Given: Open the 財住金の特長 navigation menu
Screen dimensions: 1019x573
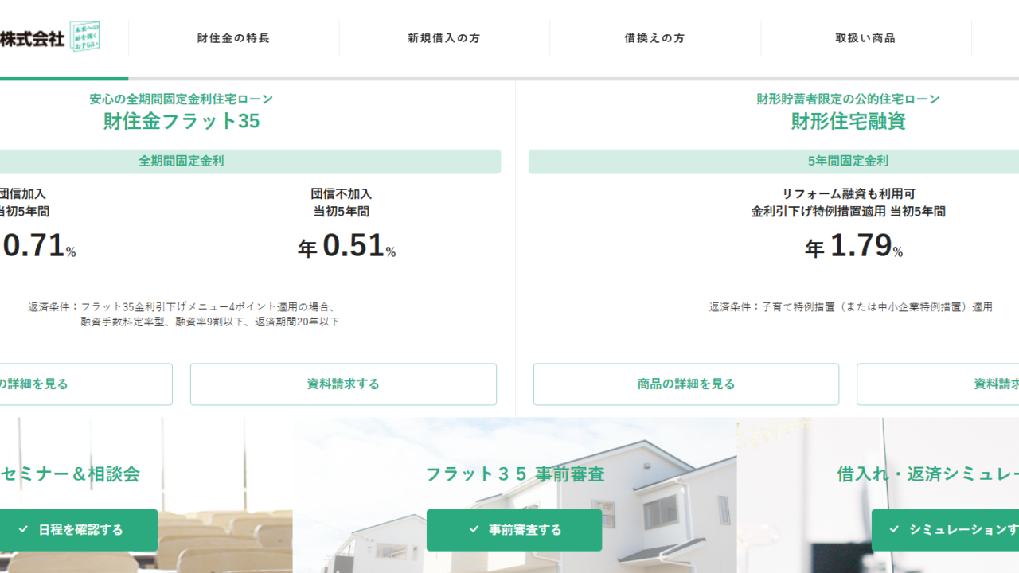Looking at the screenshot, I should coord(231,37).
